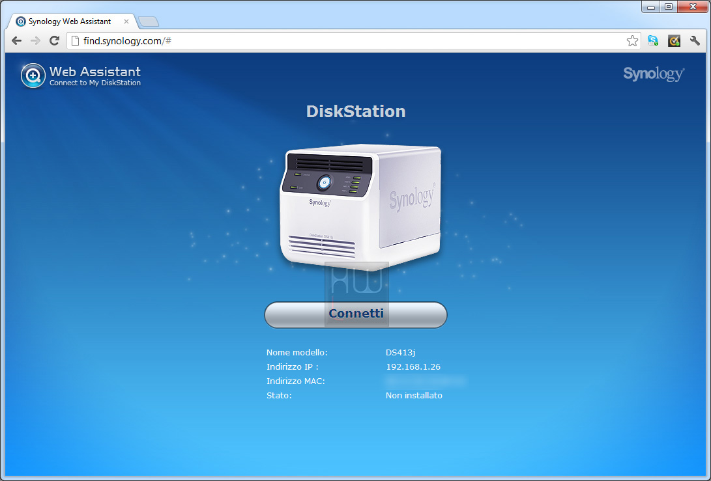Viewport: 711px width, 481px height.
Task: Click the 'Indirizzo MAC:' label
Action: tap(296, 381)
